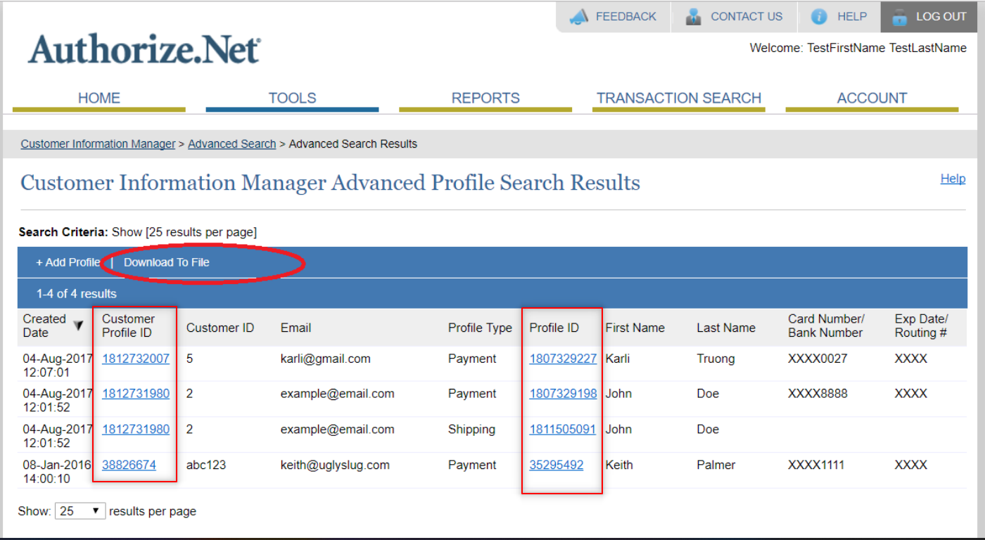Open profile ID 1811505091
Screen dimensions: 985x540
563,429
